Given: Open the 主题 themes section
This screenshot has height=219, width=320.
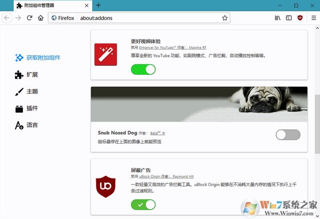Looking at the screenshot, I should tap(27, 92).
